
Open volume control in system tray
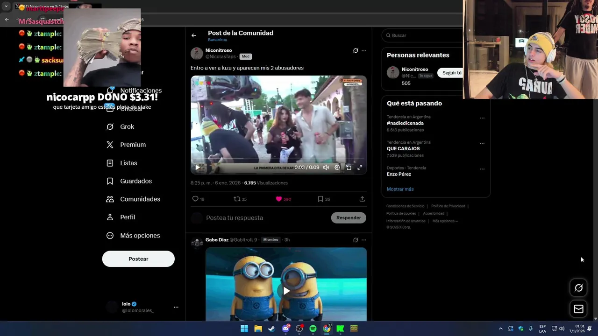coord(562,329)
